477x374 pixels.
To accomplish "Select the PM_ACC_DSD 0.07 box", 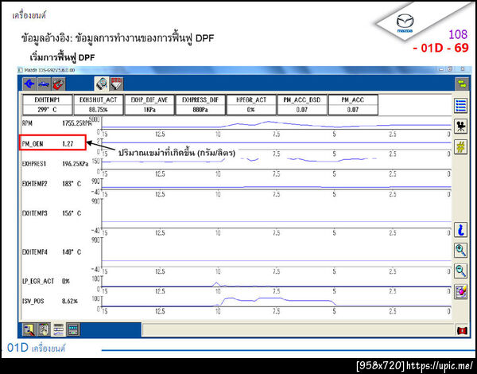I will [302, 105].
